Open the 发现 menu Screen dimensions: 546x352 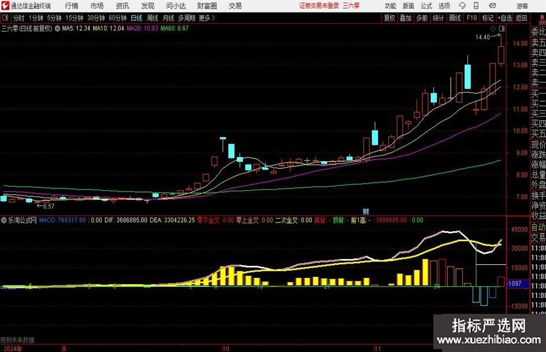point(148,6)
